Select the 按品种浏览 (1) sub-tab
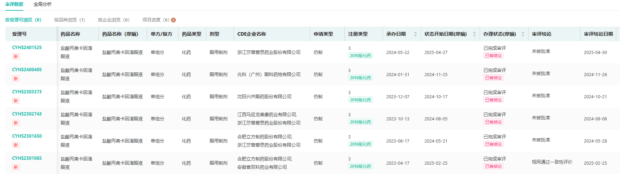 69,20
